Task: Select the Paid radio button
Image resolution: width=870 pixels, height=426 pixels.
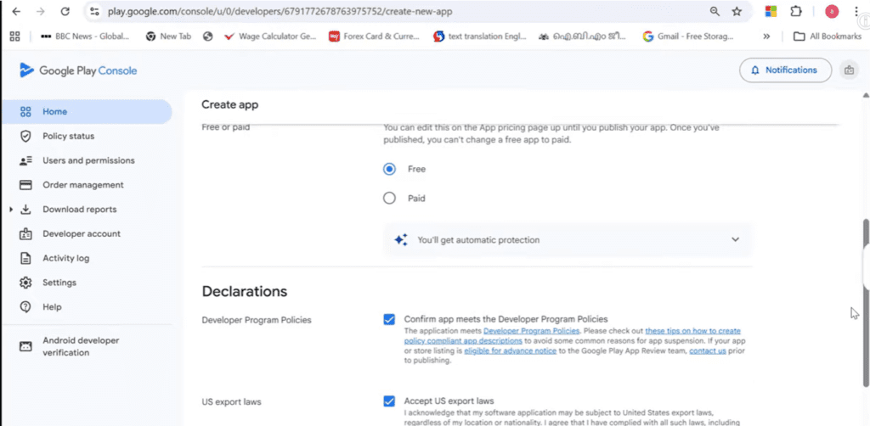Action: click(389, 199)
